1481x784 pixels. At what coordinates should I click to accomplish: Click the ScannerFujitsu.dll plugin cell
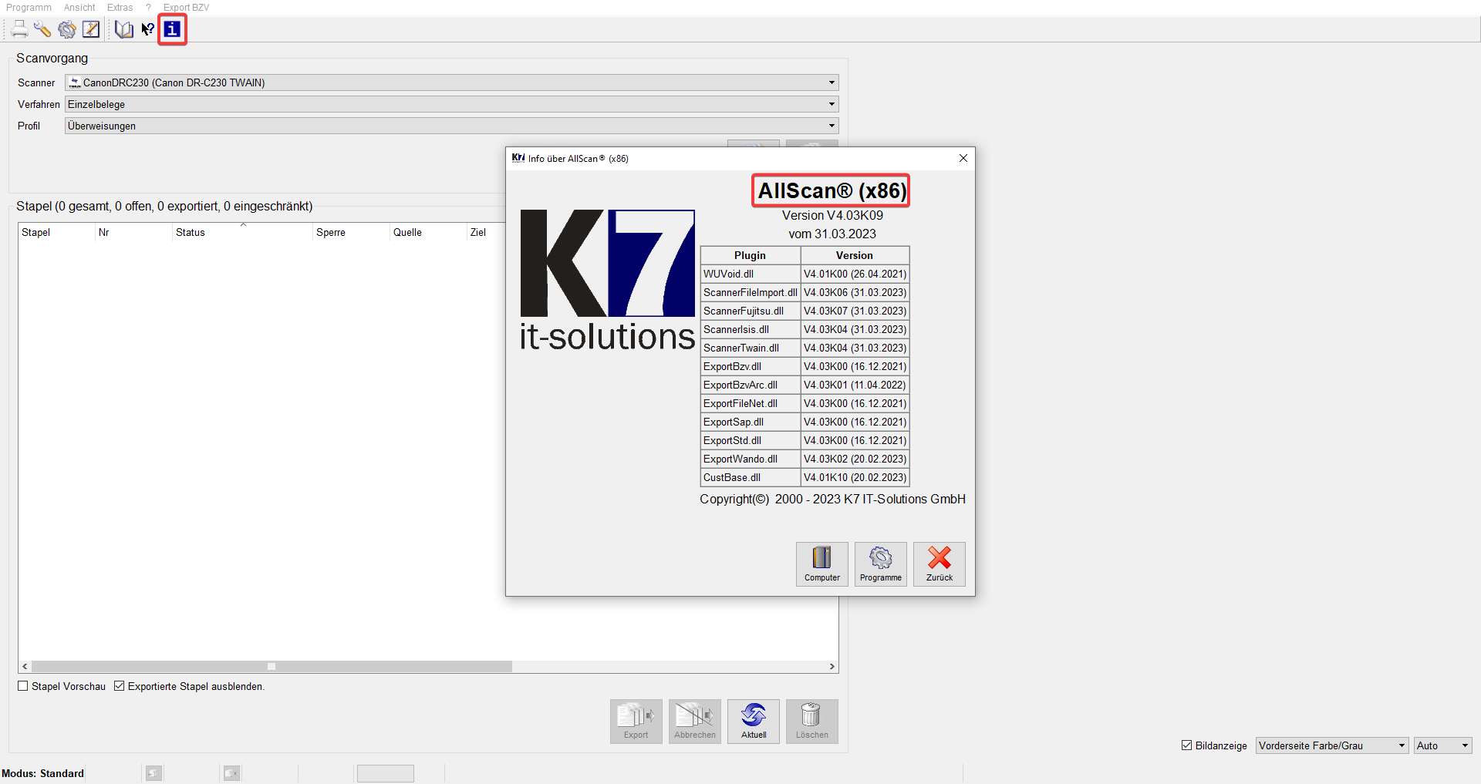click(751, 311)
